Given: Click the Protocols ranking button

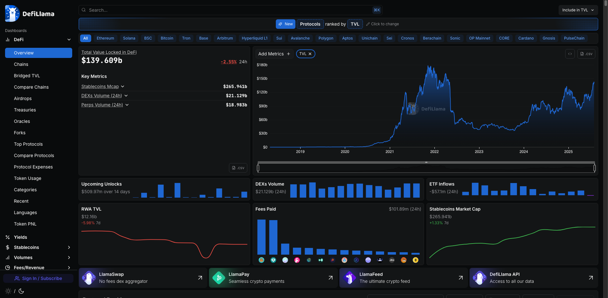Looking at the screenshot, I should pos(310,24).
